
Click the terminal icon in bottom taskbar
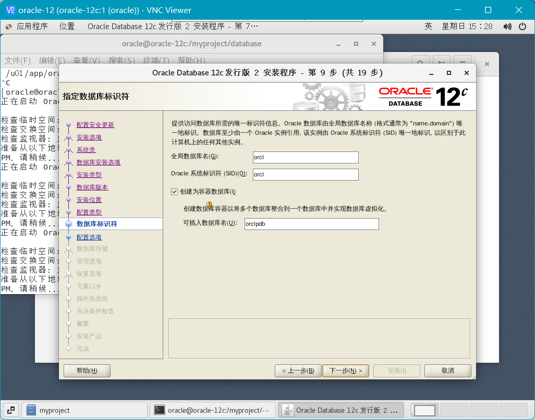[160, 410]
